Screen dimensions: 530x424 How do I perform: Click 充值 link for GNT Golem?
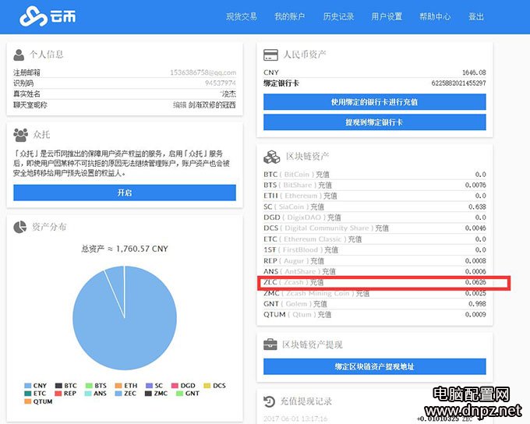click(x=320, y=304)
